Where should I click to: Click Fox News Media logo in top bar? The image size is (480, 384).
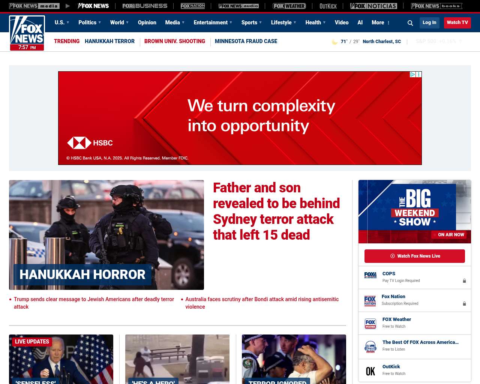pyautogui.click(x=34, y=6)
